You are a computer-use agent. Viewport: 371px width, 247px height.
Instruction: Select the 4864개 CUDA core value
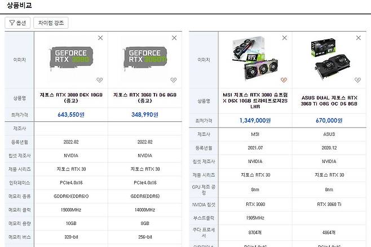(x=329, y=232)
